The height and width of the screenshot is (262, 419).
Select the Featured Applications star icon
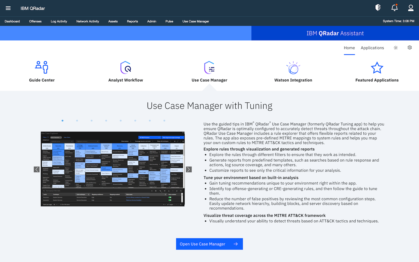377,67
